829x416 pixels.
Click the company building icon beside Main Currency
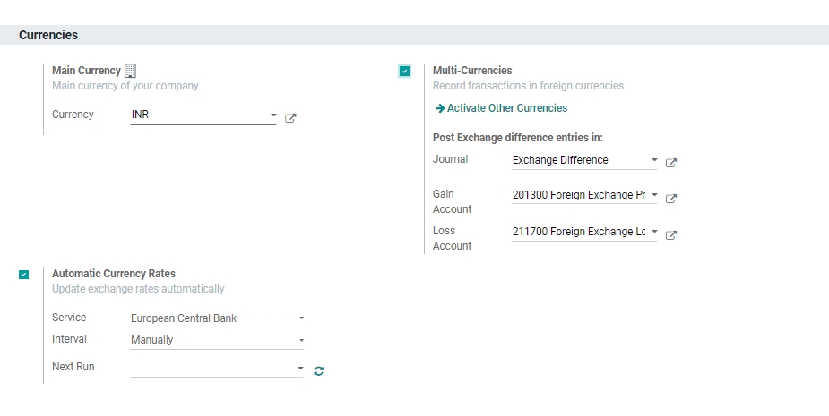130,70
